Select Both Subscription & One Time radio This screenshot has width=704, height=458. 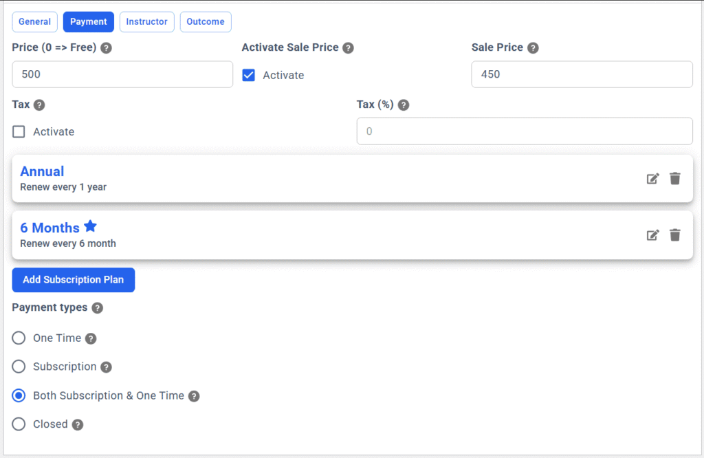[19, 395]
